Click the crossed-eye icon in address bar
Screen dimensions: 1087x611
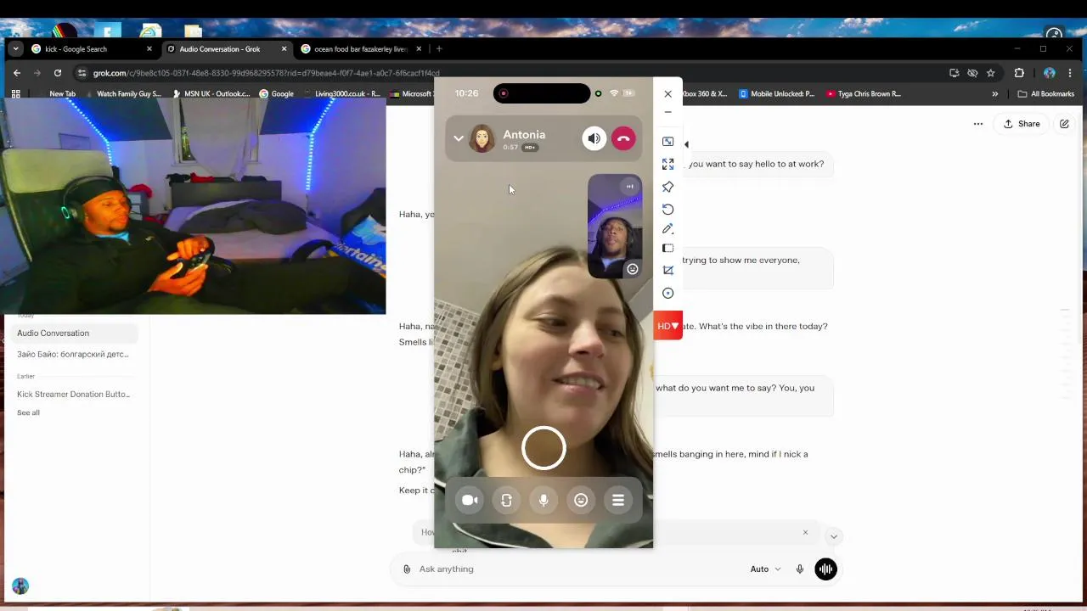coord(972,73)
